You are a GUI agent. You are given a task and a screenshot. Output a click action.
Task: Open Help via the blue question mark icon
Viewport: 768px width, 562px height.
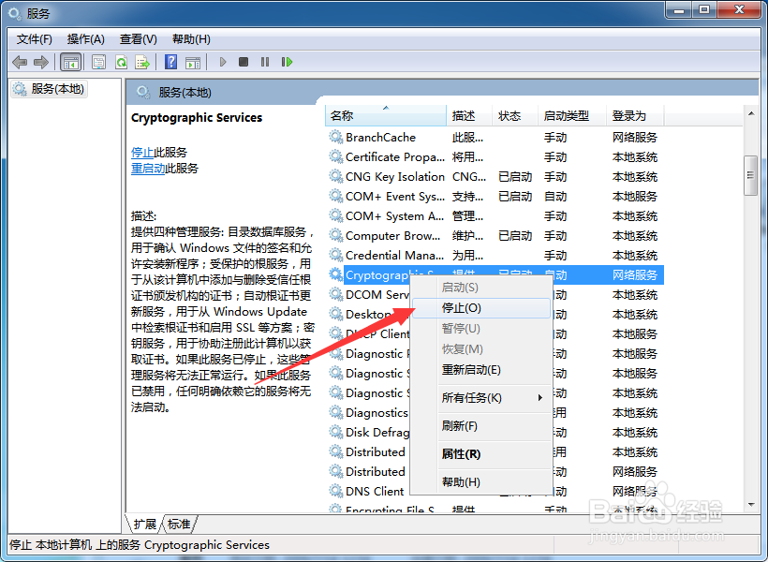click(x=171, y=62)
